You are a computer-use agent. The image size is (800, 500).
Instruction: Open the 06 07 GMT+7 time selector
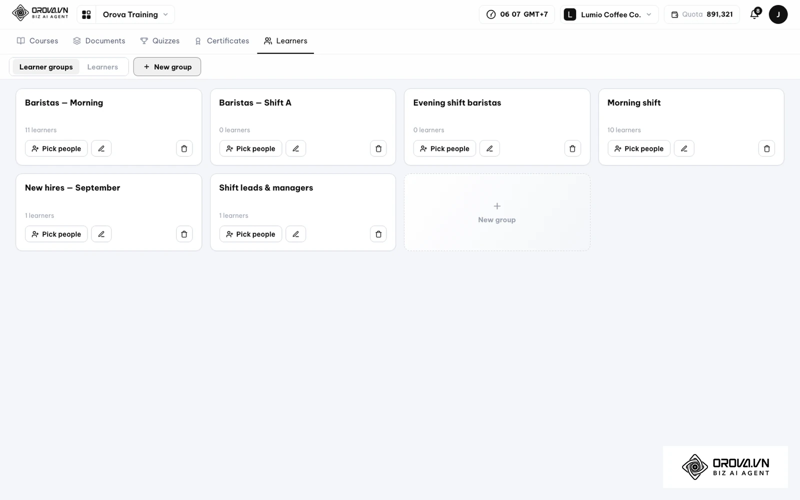coord(517,14)
